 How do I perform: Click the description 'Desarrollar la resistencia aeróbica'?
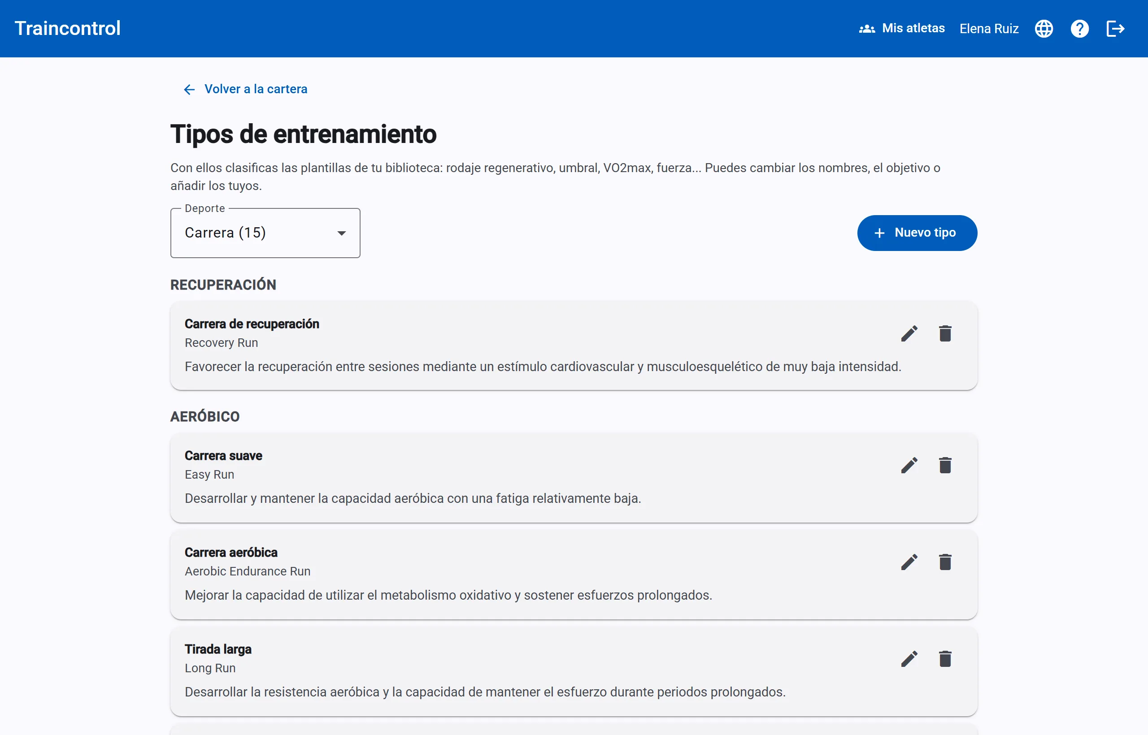tap(485, 692)
